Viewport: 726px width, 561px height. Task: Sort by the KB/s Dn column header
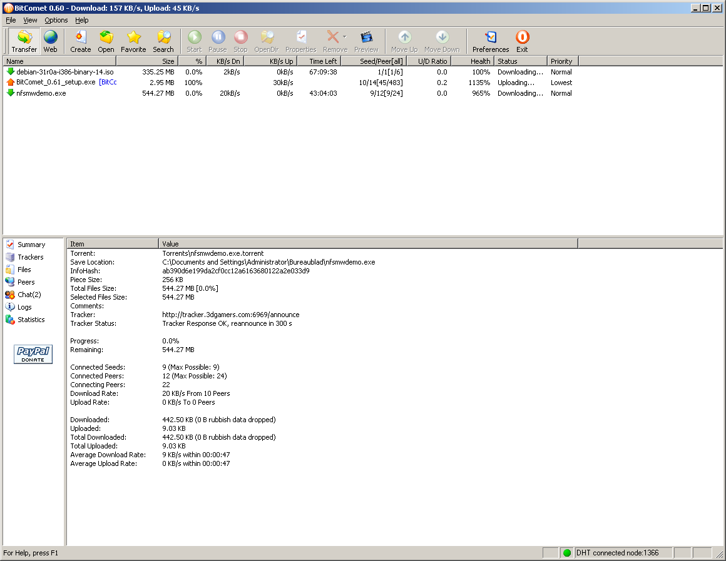pos(225,61)
